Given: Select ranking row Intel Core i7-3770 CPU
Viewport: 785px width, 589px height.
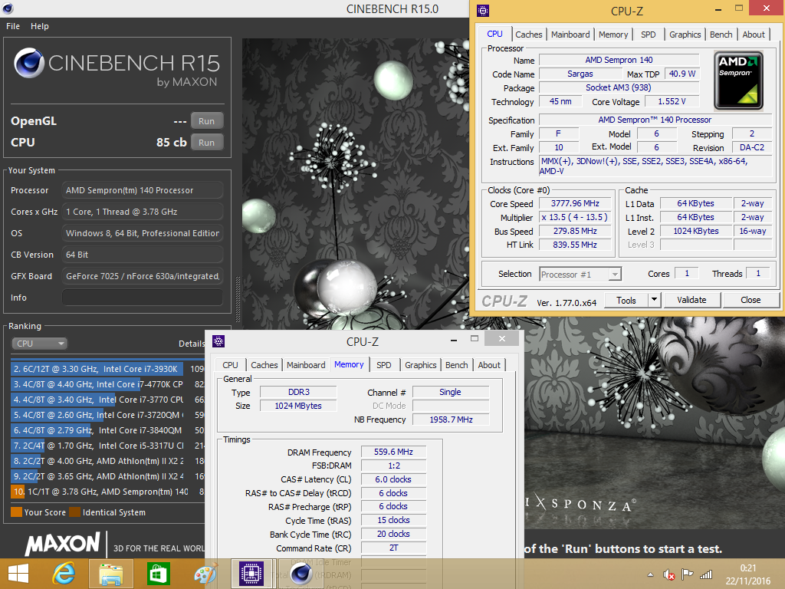Looking at the screenshot, I should 107,400.
